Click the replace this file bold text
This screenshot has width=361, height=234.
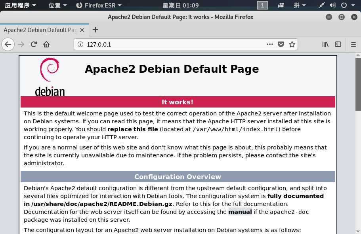click(x=133, y=129)
